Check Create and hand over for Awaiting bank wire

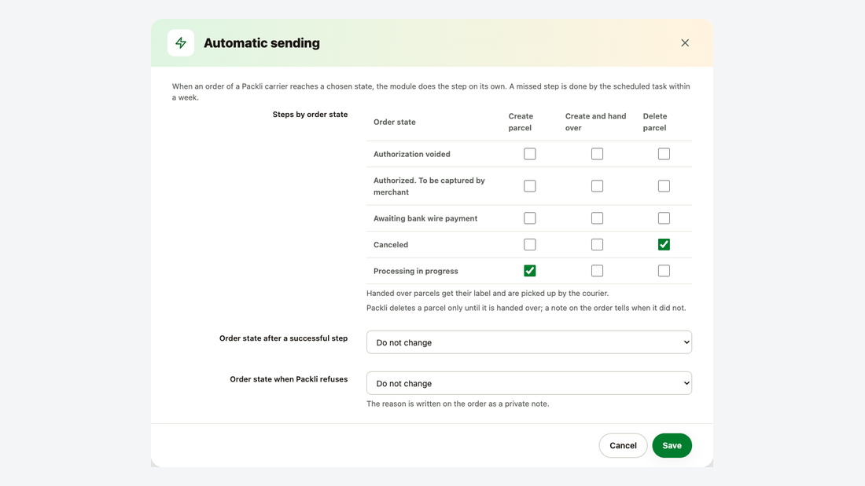pyautogui.click(x=597, y=218)
